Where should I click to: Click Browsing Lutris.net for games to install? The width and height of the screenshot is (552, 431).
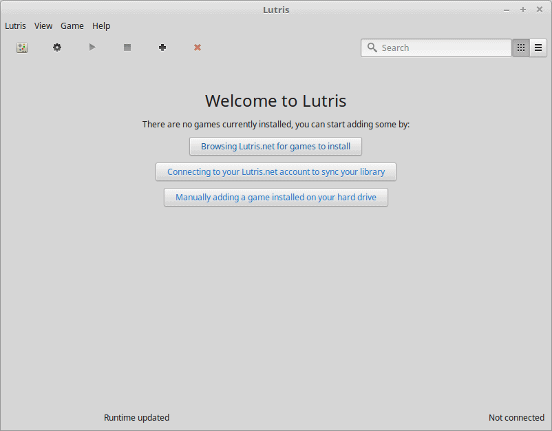[x=275, y=147]
